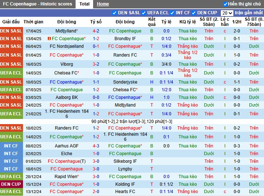The image size is (264, 196).
Task: Click the half-time score 2-0 on 17/04/25
Action: click(237, 31)
